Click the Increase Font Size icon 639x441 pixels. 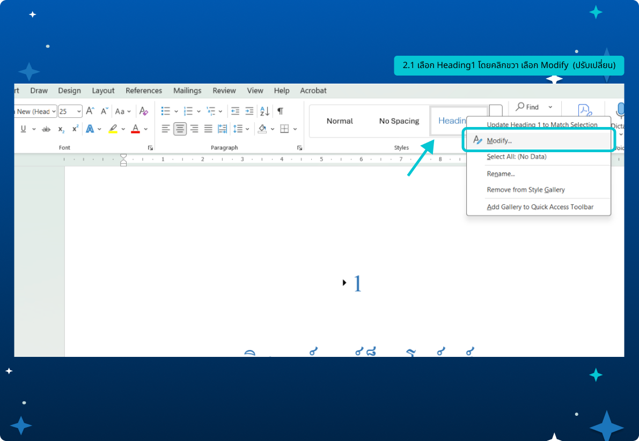[x=90, y=111]
